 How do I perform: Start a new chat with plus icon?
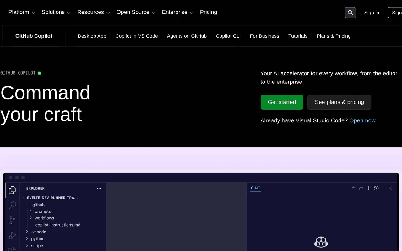click(369, 188)
